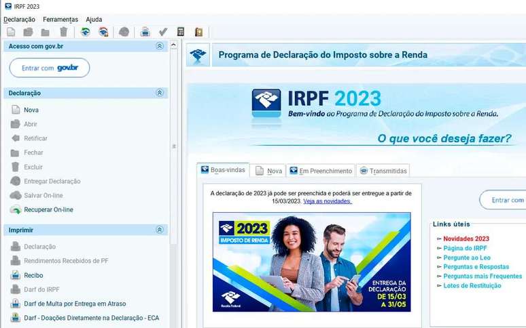
Task: Click the calculator toolbar icon
Action: click(181, 32)
